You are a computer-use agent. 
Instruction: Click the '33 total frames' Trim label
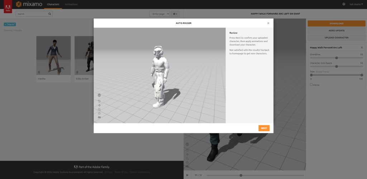click(x=322, y=72)
